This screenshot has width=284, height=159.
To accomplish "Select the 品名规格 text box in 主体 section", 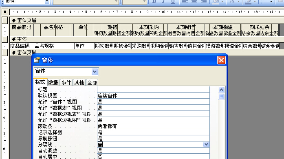I will [54, 46].
